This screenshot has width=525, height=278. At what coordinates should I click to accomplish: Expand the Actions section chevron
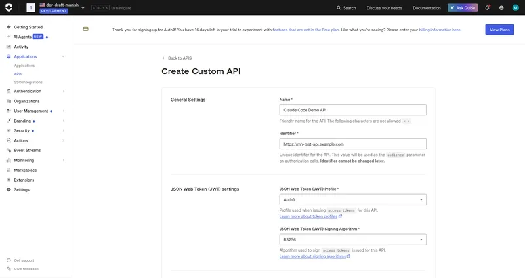point(63,140)
